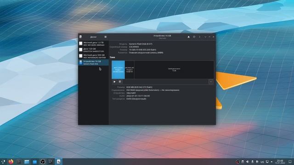This screenshot has height=165, width=294.
Task: Open the file manager folder icon in taskbar
Action: 27,162
